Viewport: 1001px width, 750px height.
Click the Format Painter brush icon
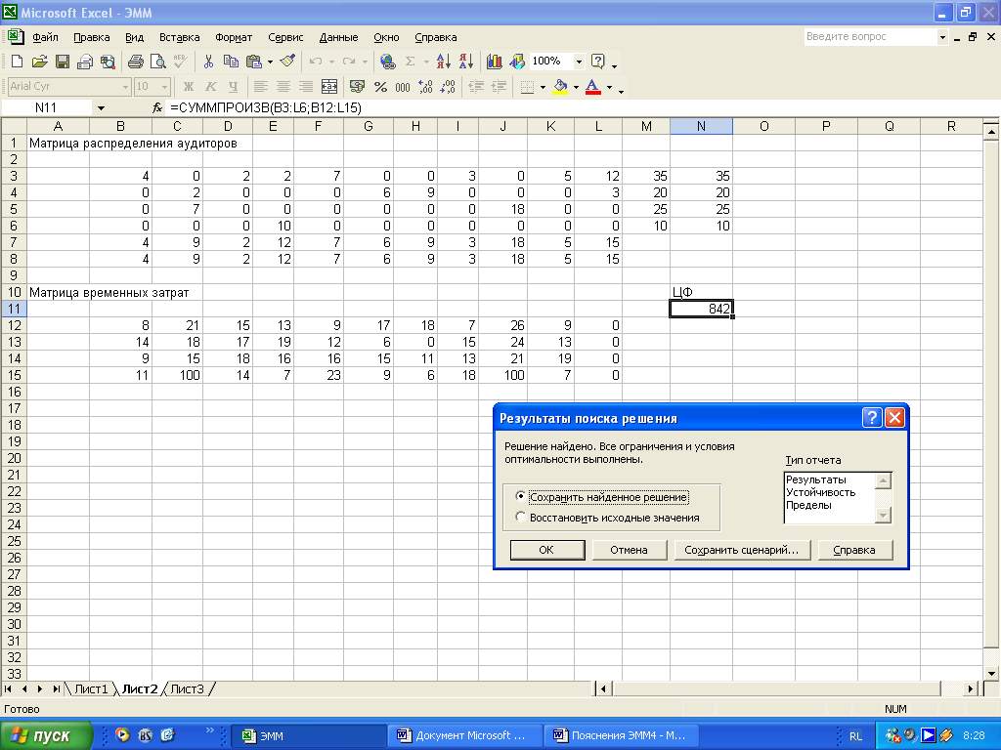tap(286, 62)
